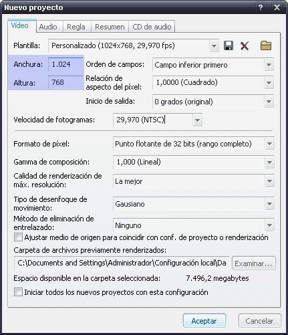Image resolution: width=288 pixels, height=335 pixels.
Task: Open the Resumen tab
Action: pyautogui.click(x=110, y=27)
